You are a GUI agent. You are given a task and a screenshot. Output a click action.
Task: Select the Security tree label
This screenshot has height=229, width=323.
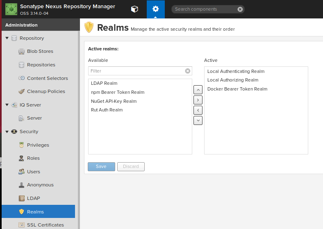(x=29, y=132)
